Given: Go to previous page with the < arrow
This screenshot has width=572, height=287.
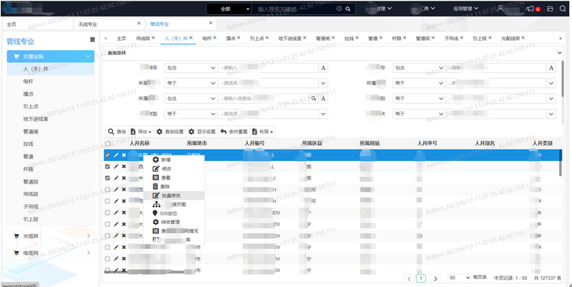Looking at the screenshot, I should (x=409, y=278).
